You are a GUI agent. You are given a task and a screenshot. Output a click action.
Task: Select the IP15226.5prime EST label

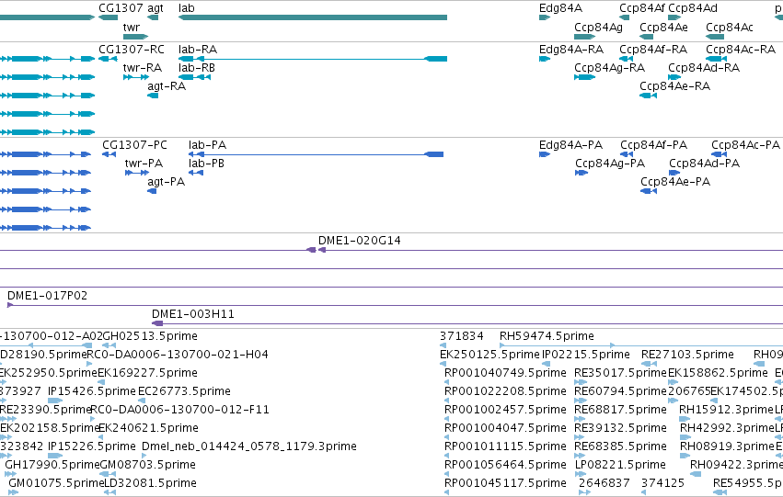pos(92,446)
